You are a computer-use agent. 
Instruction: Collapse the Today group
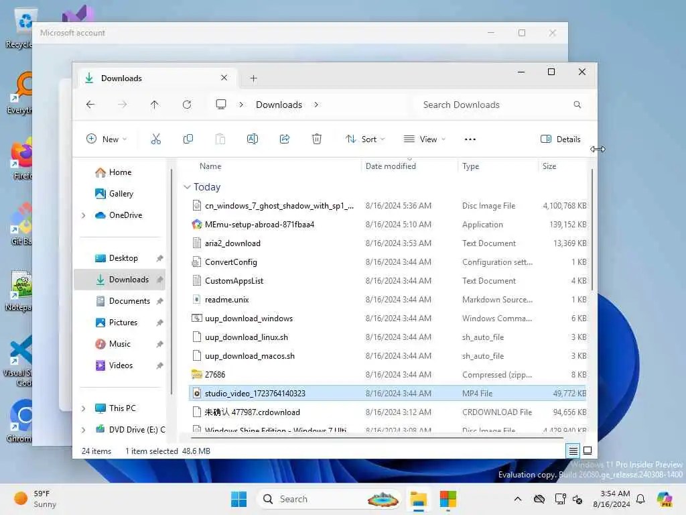(187, 187)
